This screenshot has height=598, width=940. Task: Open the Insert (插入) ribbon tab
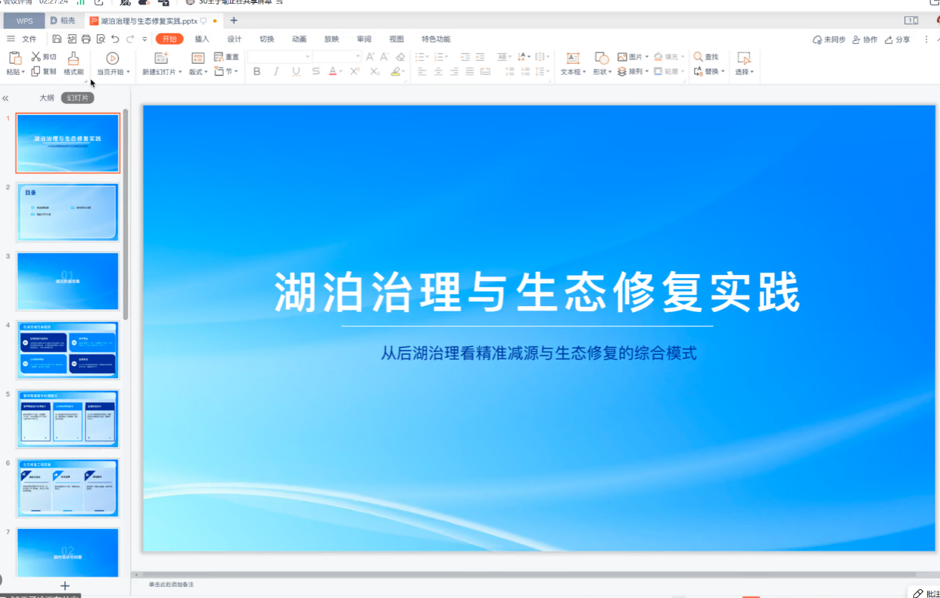point(201,39)
